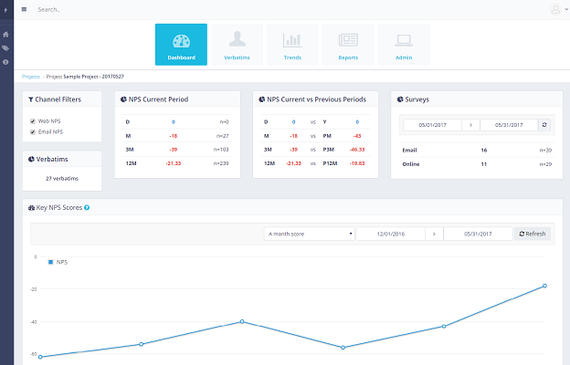570x365 pixels.
Task: Open the Reports tab
Action: click(348, 45)
